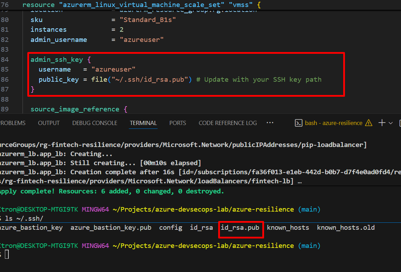Switch to the OUTPUT tab
The image size is (401, 272).
pos(49,123)
